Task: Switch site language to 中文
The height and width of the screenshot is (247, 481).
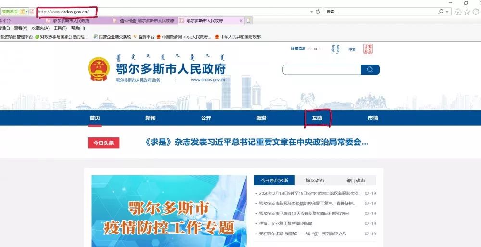Action: [x=352, y=49]
